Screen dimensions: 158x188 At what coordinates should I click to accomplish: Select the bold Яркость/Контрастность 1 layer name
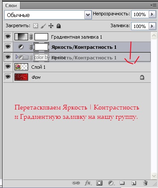click(84, 47)
